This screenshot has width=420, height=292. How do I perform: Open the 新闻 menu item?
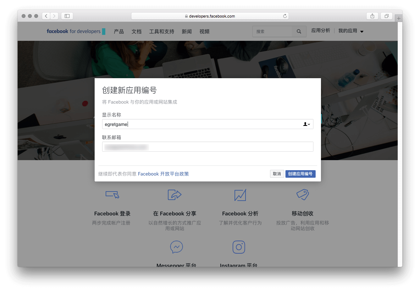(x=187, y=31)
